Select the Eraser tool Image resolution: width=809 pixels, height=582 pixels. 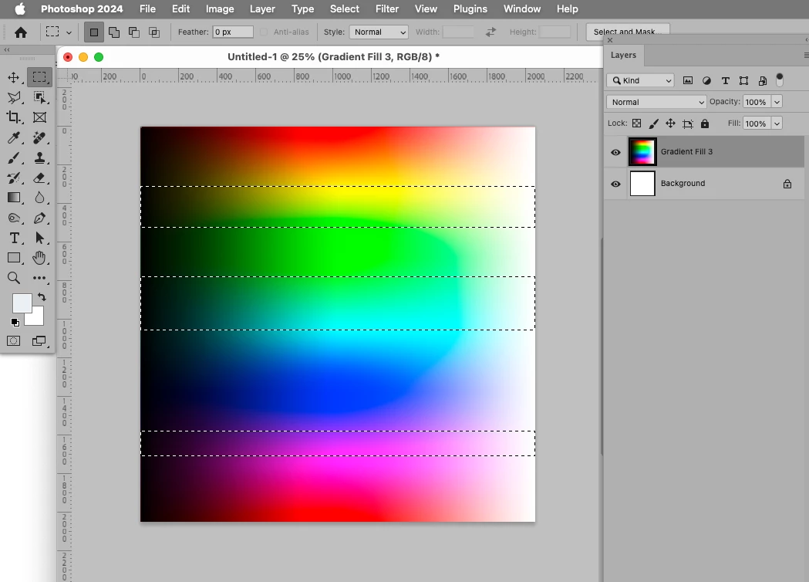(39, 178)
